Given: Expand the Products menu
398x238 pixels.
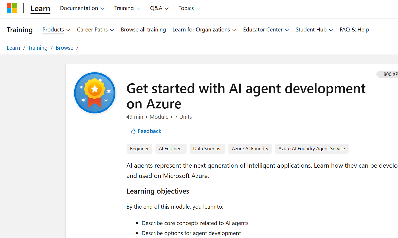Looking at the screenshot, I should (x=56, y=30).
